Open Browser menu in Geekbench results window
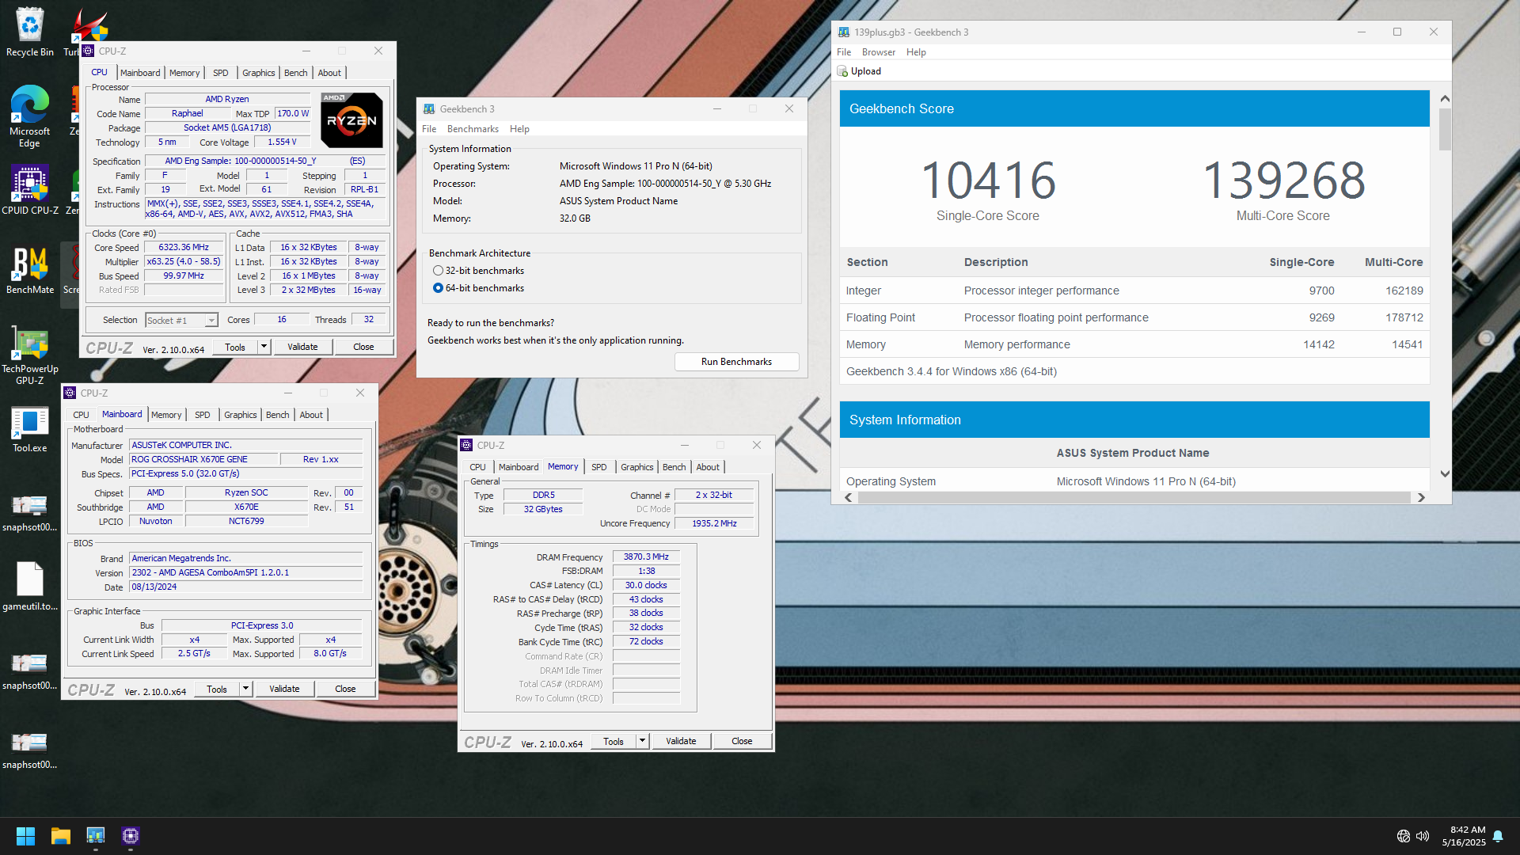The height and width of the screenshot is (855, 1520). click(x=879, y=52)
